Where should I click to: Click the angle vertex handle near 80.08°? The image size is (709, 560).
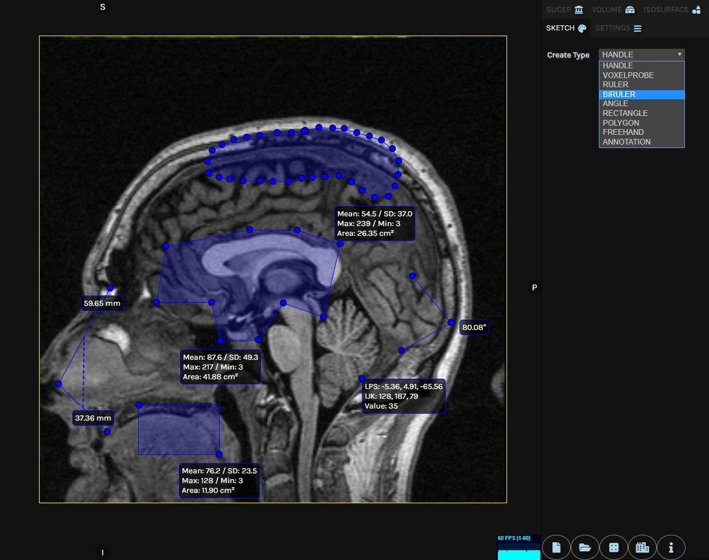pos(451,322)
